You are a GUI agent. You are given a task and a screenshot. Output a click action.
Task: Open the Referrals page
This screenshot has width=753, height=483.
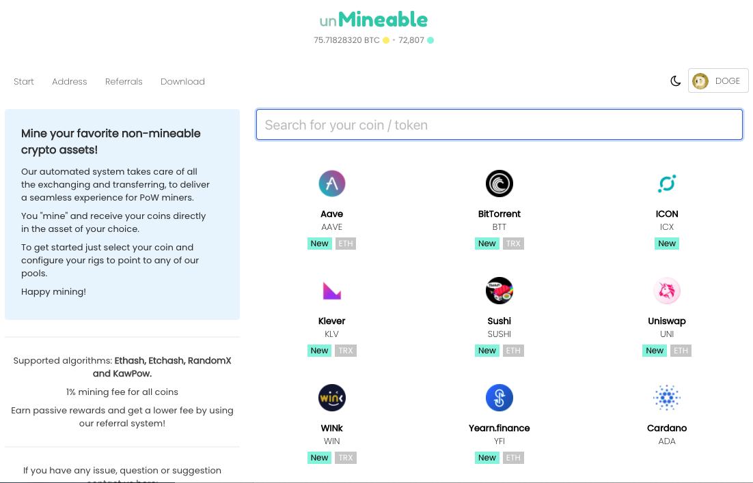124,82
